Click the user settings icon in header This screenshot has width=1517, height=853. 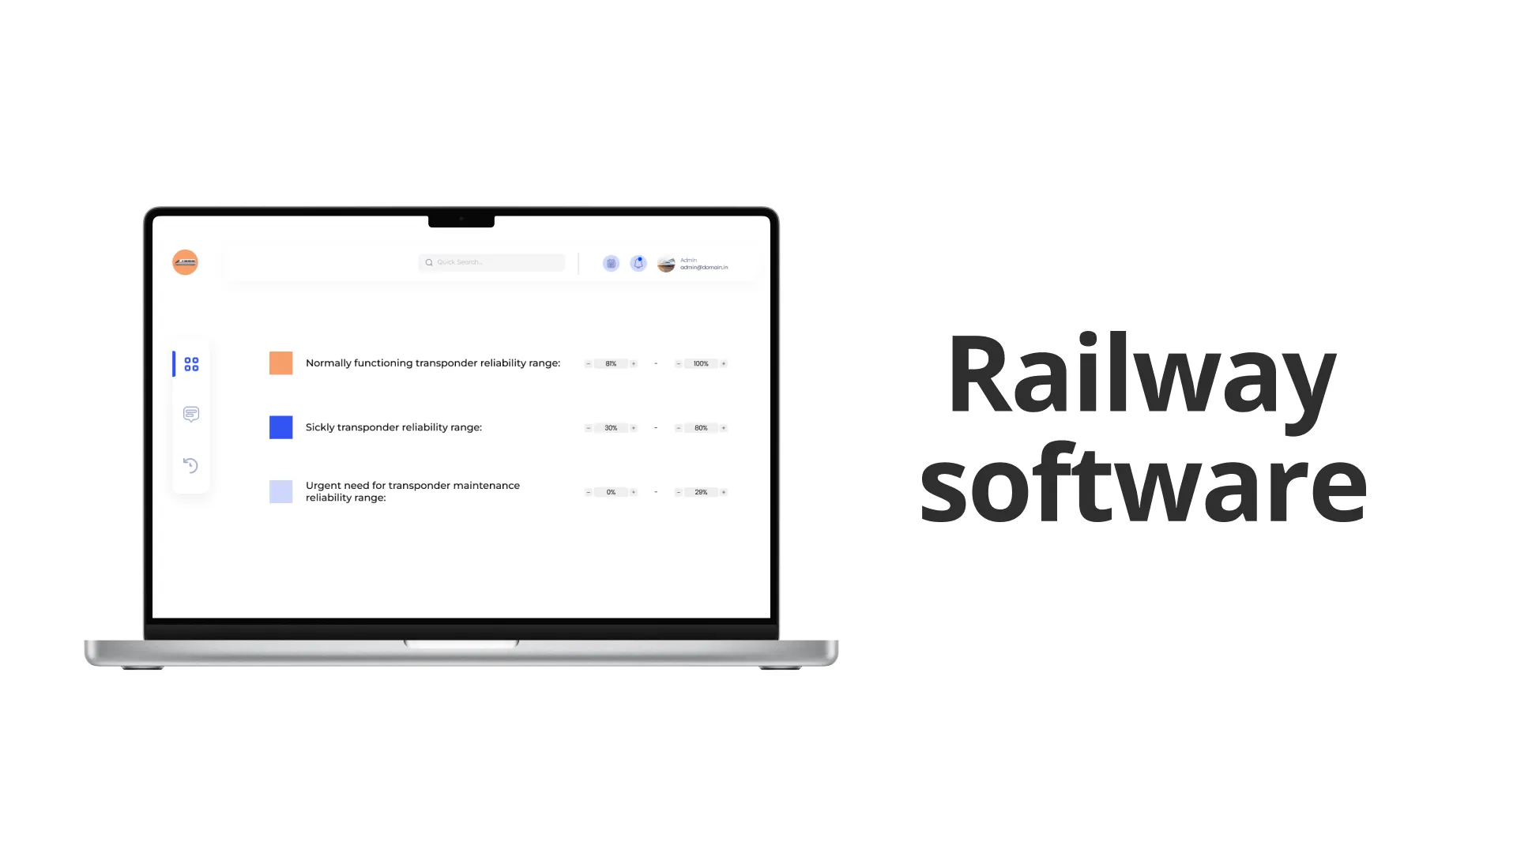(x=667, y=262)
